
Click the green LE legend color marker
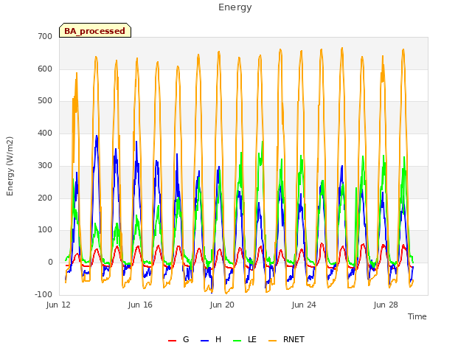pyautogui.click(x=237, y=341)
